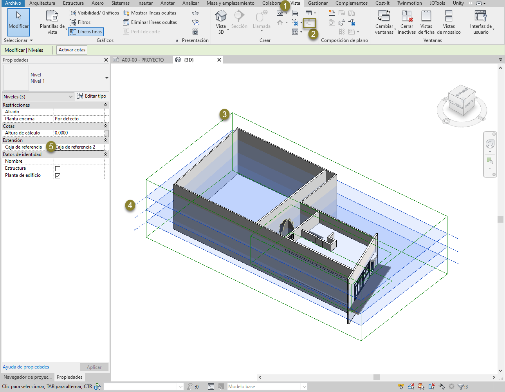The image size is (505, 392).
Task: Open the render gallery icon
Action: pos(195,32)
